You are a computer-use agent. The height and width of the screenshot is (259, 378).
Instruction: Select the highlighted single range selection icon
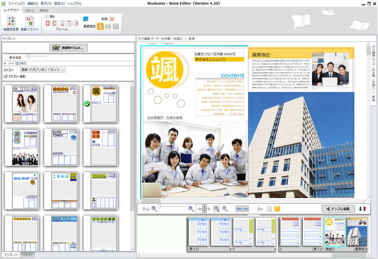(100, 26)
